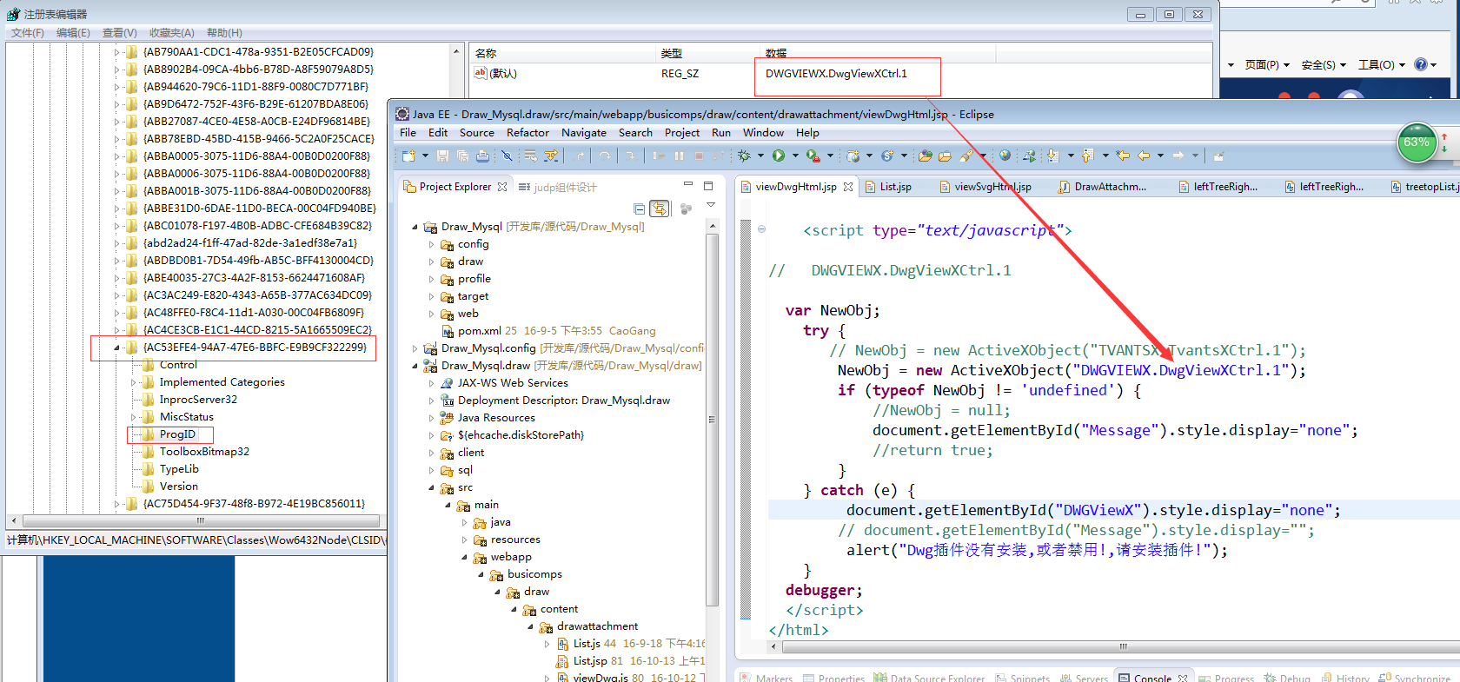Open the 安全(S) menu in browser toolbar
This screenshot has width=1460, height=682.
(x=1324, y=65)
